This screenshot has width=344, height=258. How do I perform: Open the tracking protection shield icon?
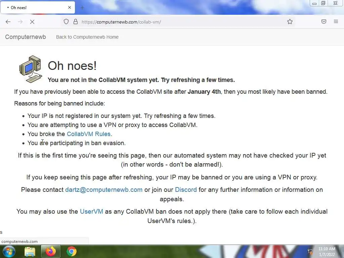click(x=66, y=21)
